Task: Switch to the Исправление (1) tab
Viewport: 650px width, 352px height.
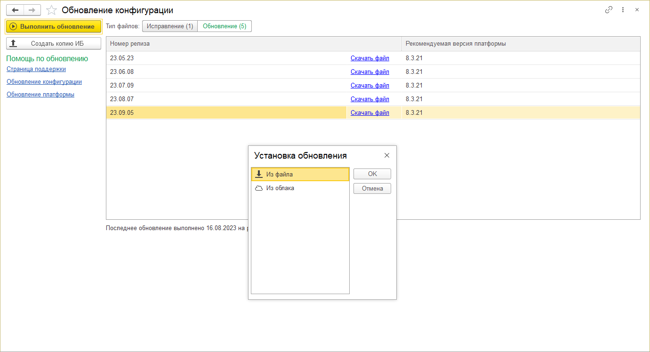Action: 170,26
